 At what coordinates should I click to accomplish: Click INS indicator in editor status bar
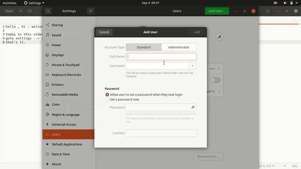click(x=295, y=166)
